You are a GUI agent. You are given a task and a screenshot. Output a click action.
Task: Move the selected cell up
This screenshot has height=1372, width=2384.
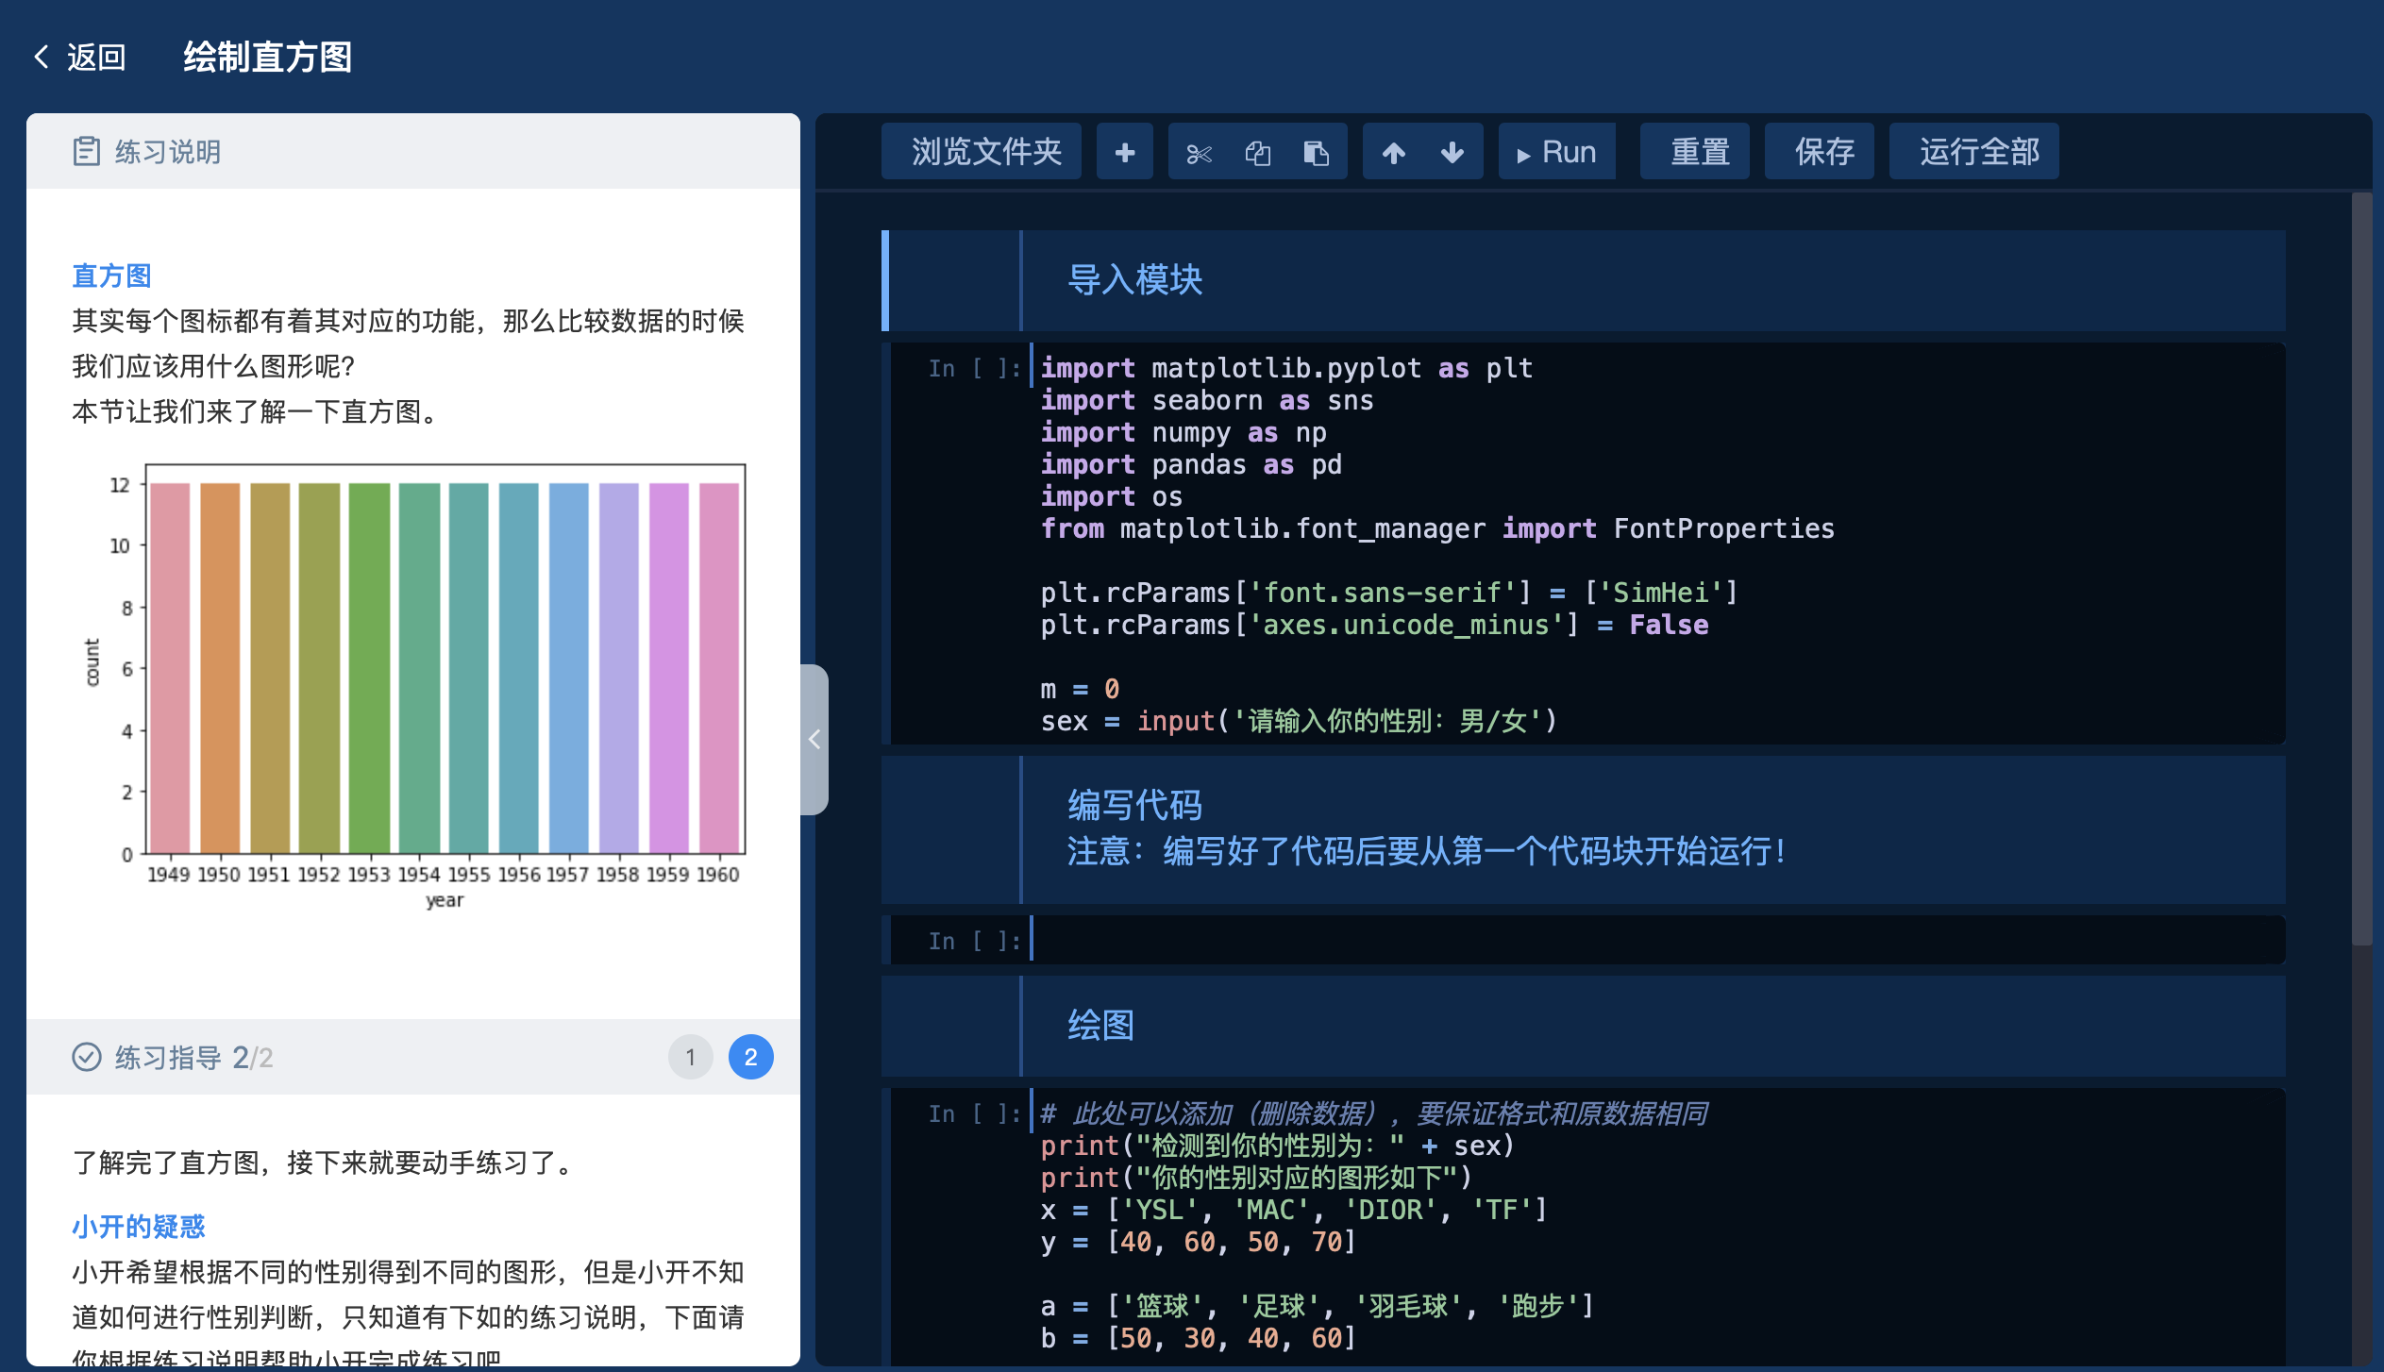(x=1395, y=151)
